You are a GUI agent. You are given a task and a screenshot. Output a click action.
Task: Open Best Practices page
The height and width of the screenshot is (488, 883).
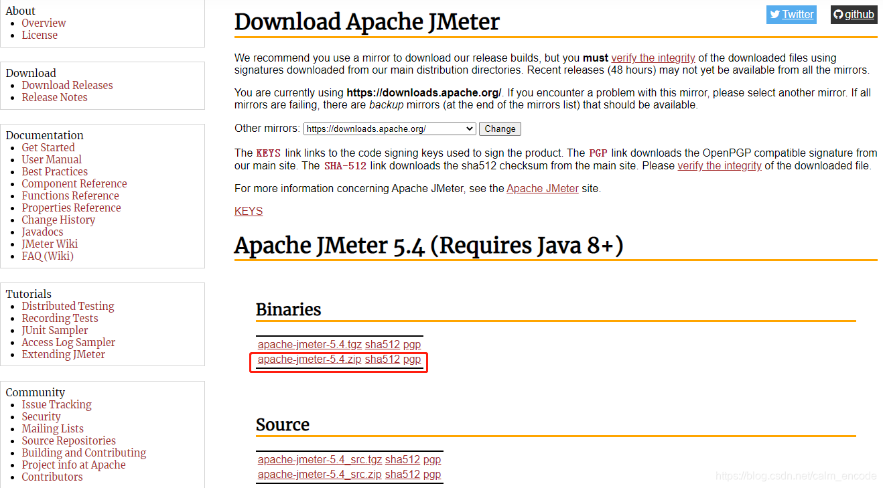coord(55,172)
